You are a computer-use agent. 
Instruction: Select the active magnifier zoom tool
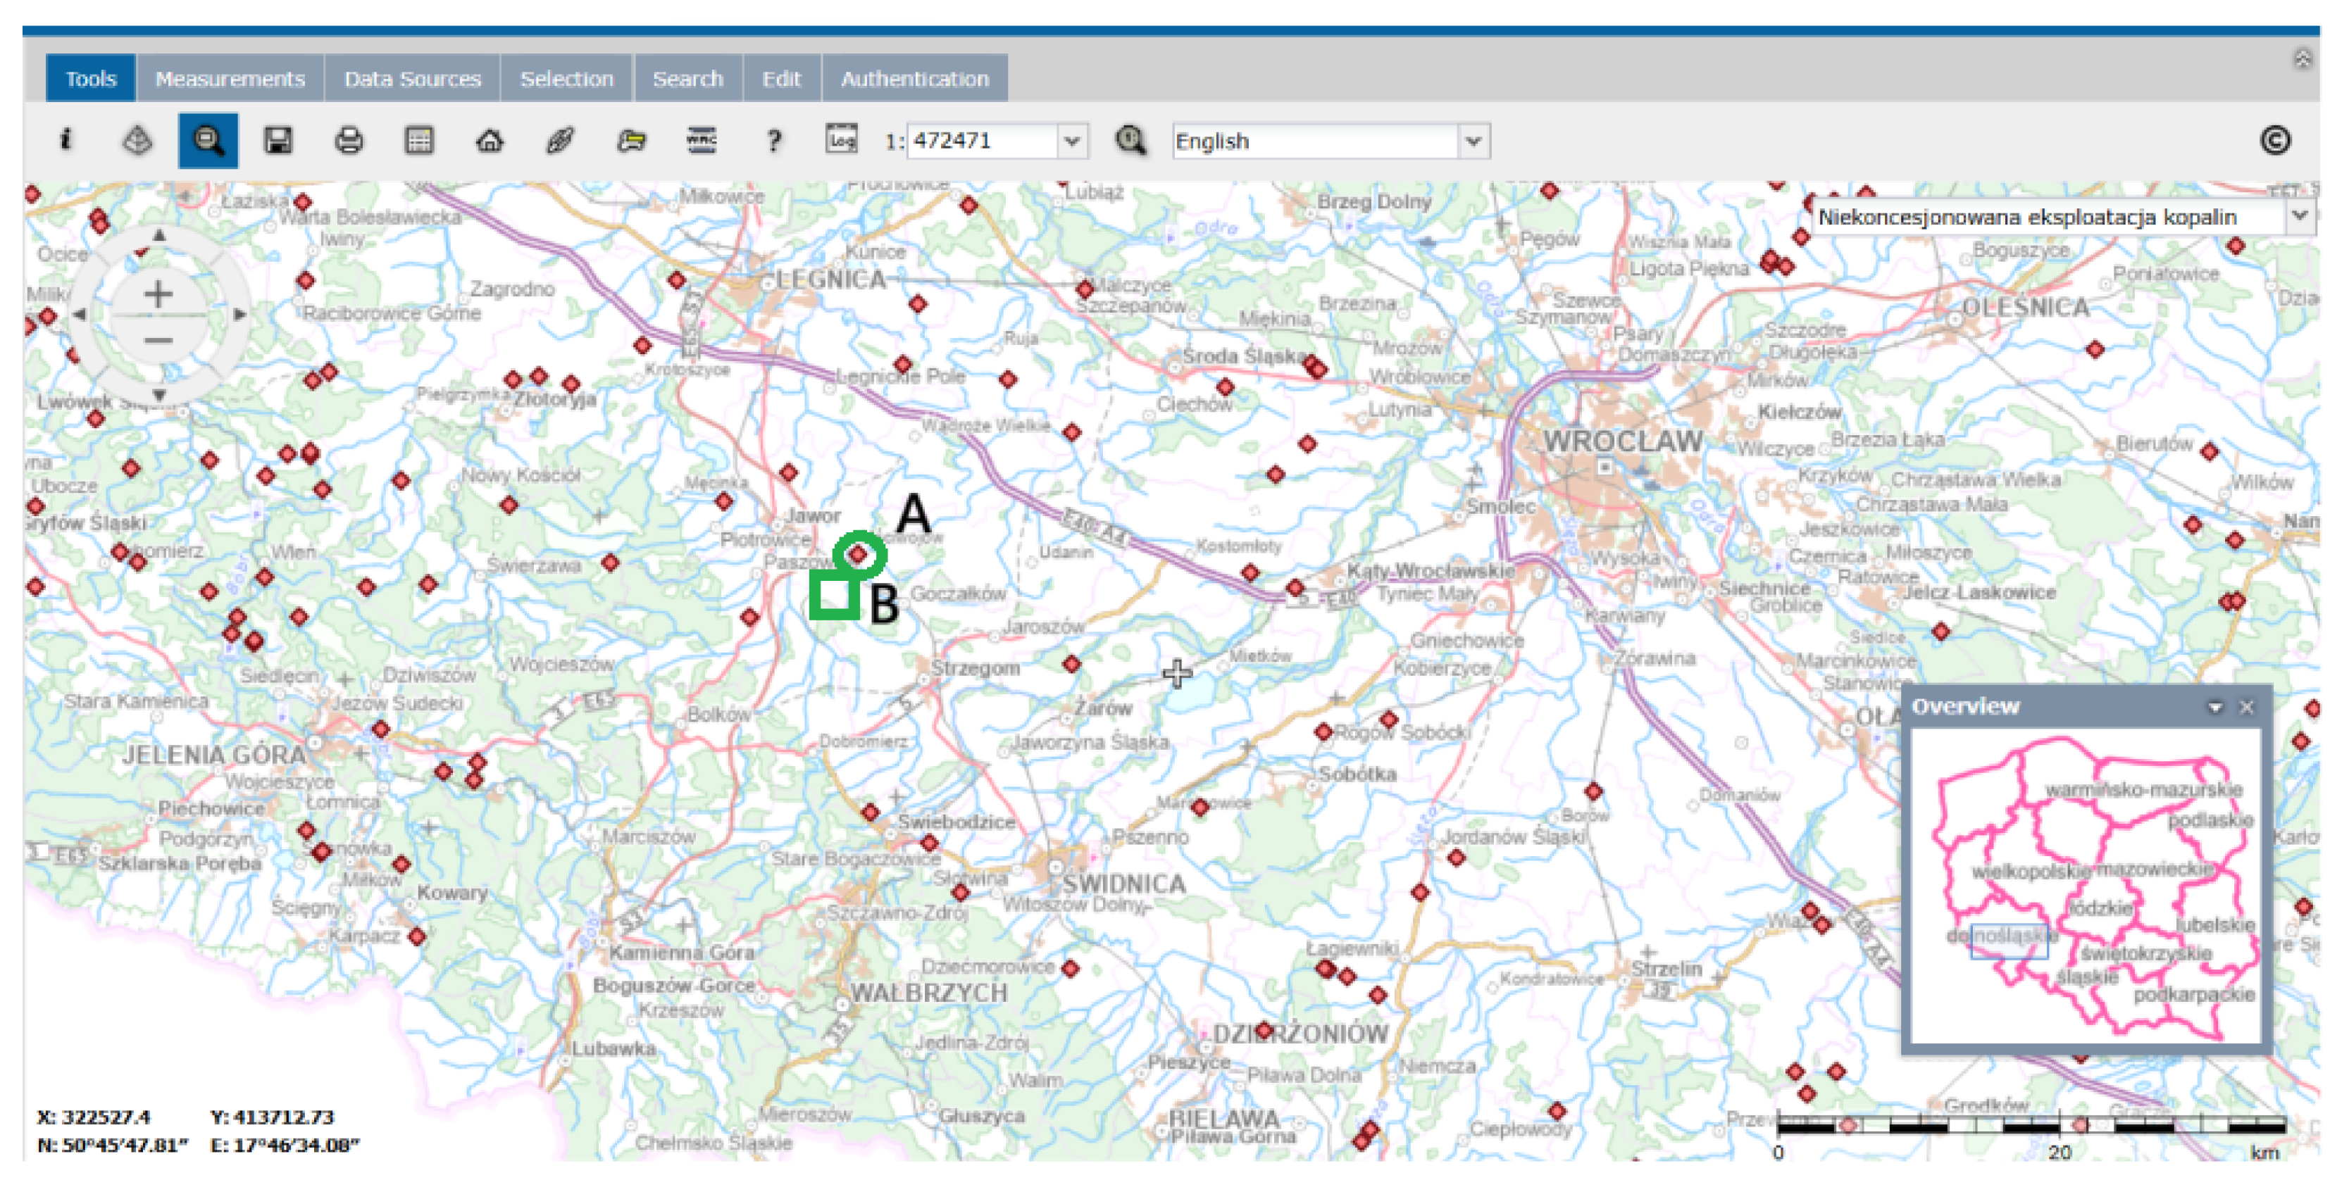click(208, 140)
